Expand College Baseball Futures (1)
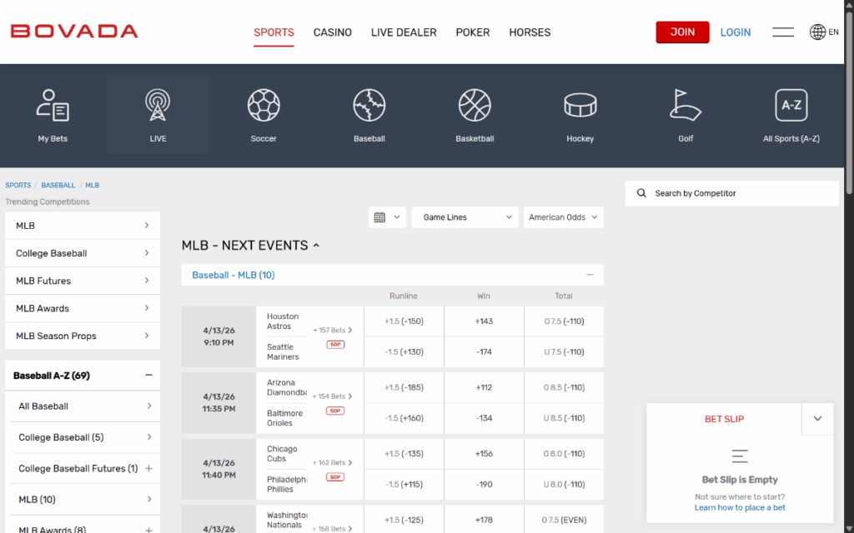The width and height of the screenshot is (854, 533). [148, 469]
